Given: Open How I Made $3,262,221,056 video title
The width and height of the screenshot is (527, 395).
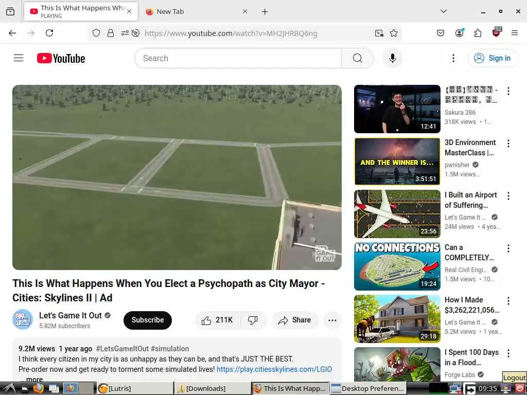Looking at the screenshot, I should tap(472, 304).
